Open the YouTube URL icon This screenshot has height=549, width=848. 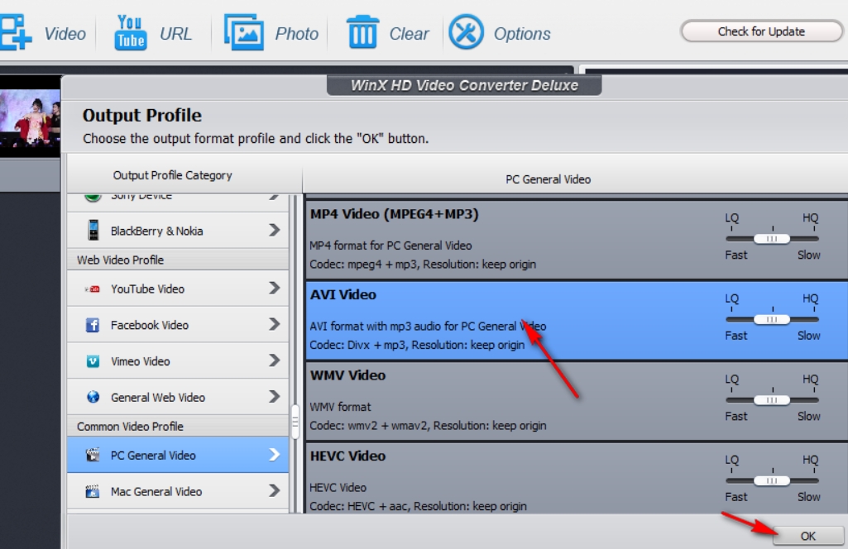click(131, 32)
